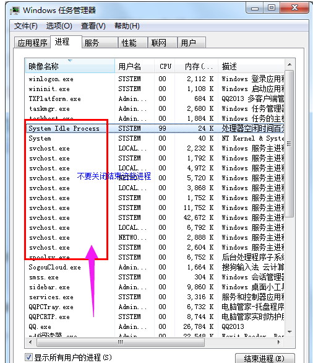Minimize the Task Manager window
Viewport: 313px width, 363px height.
255,8
